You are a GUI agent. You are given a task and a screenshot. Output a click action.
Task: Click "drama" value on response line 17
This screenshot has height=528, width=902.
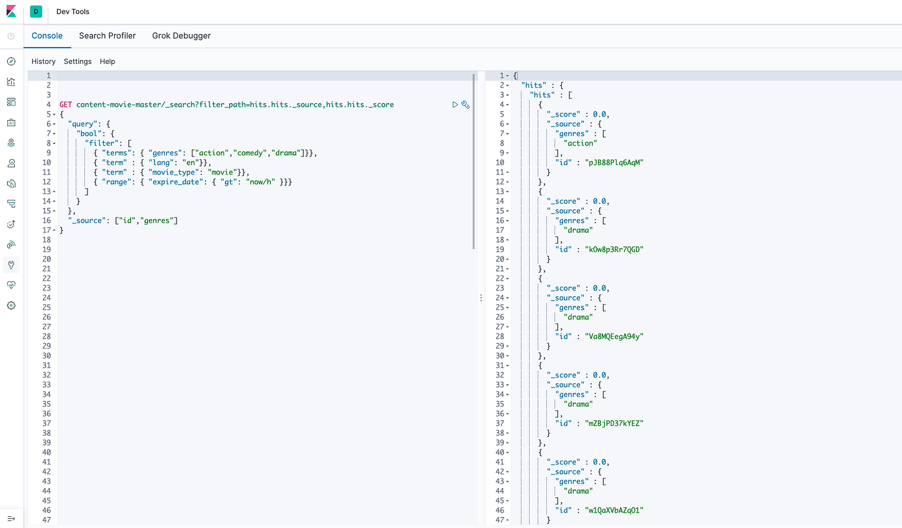click(x=578, y=231)
